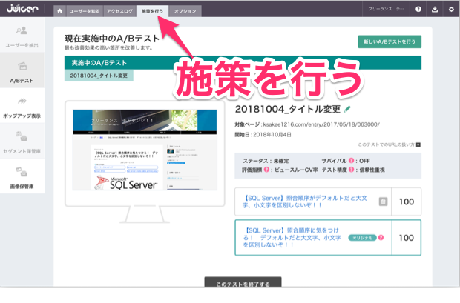This screenshot has width=460, height=303.
Task: Click the 新しいA/Bテストを行う button
Action: click(390, 41)
